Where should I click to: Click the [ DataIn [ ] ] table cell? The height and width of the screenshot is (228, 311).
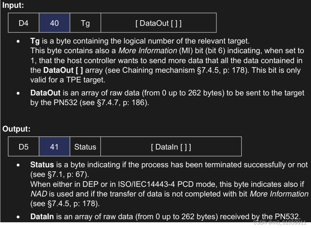171,147
